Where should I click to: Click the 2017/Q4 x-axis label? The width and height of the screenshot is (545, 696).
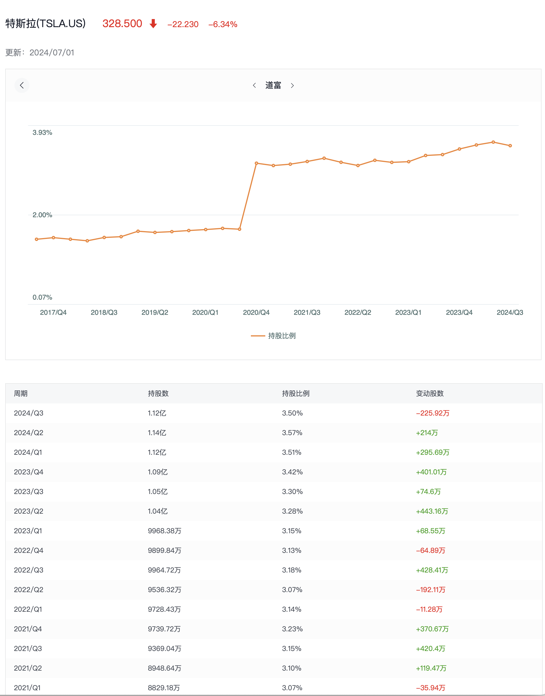53,312
